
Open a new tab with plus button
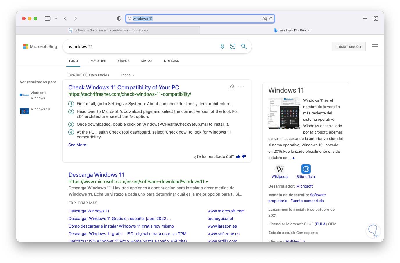click(365, 19)
